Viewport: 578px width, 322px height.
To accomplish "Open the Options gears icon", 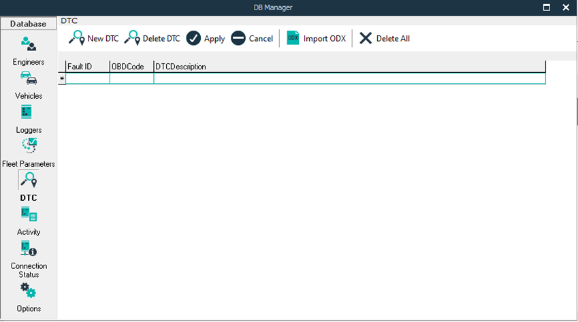I will (28, 291).
